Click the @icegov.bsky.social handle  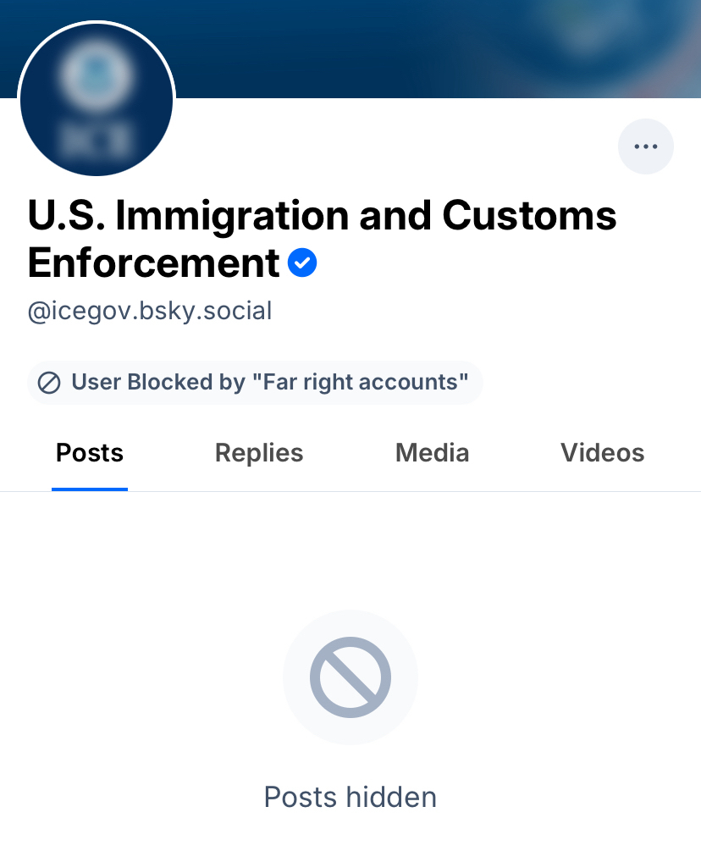point(150,312)
